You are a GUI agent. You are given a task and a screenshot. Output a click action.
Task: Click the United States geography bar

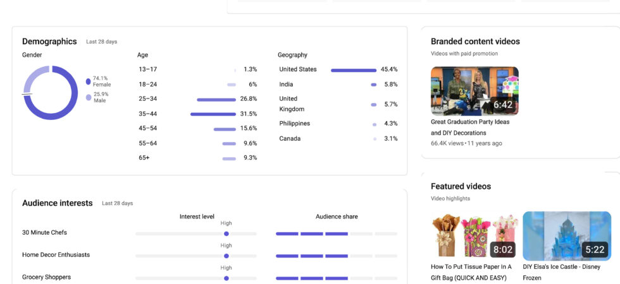(353, 70)
